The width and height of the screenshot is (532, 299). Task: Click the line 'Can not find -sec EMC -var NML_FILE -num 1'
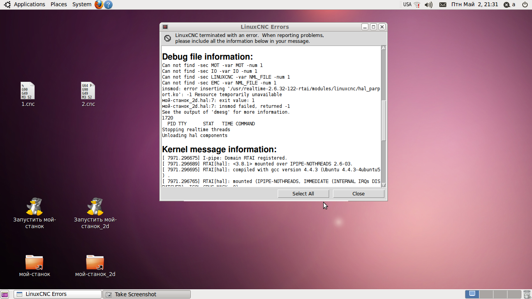(x=219, y=83)
